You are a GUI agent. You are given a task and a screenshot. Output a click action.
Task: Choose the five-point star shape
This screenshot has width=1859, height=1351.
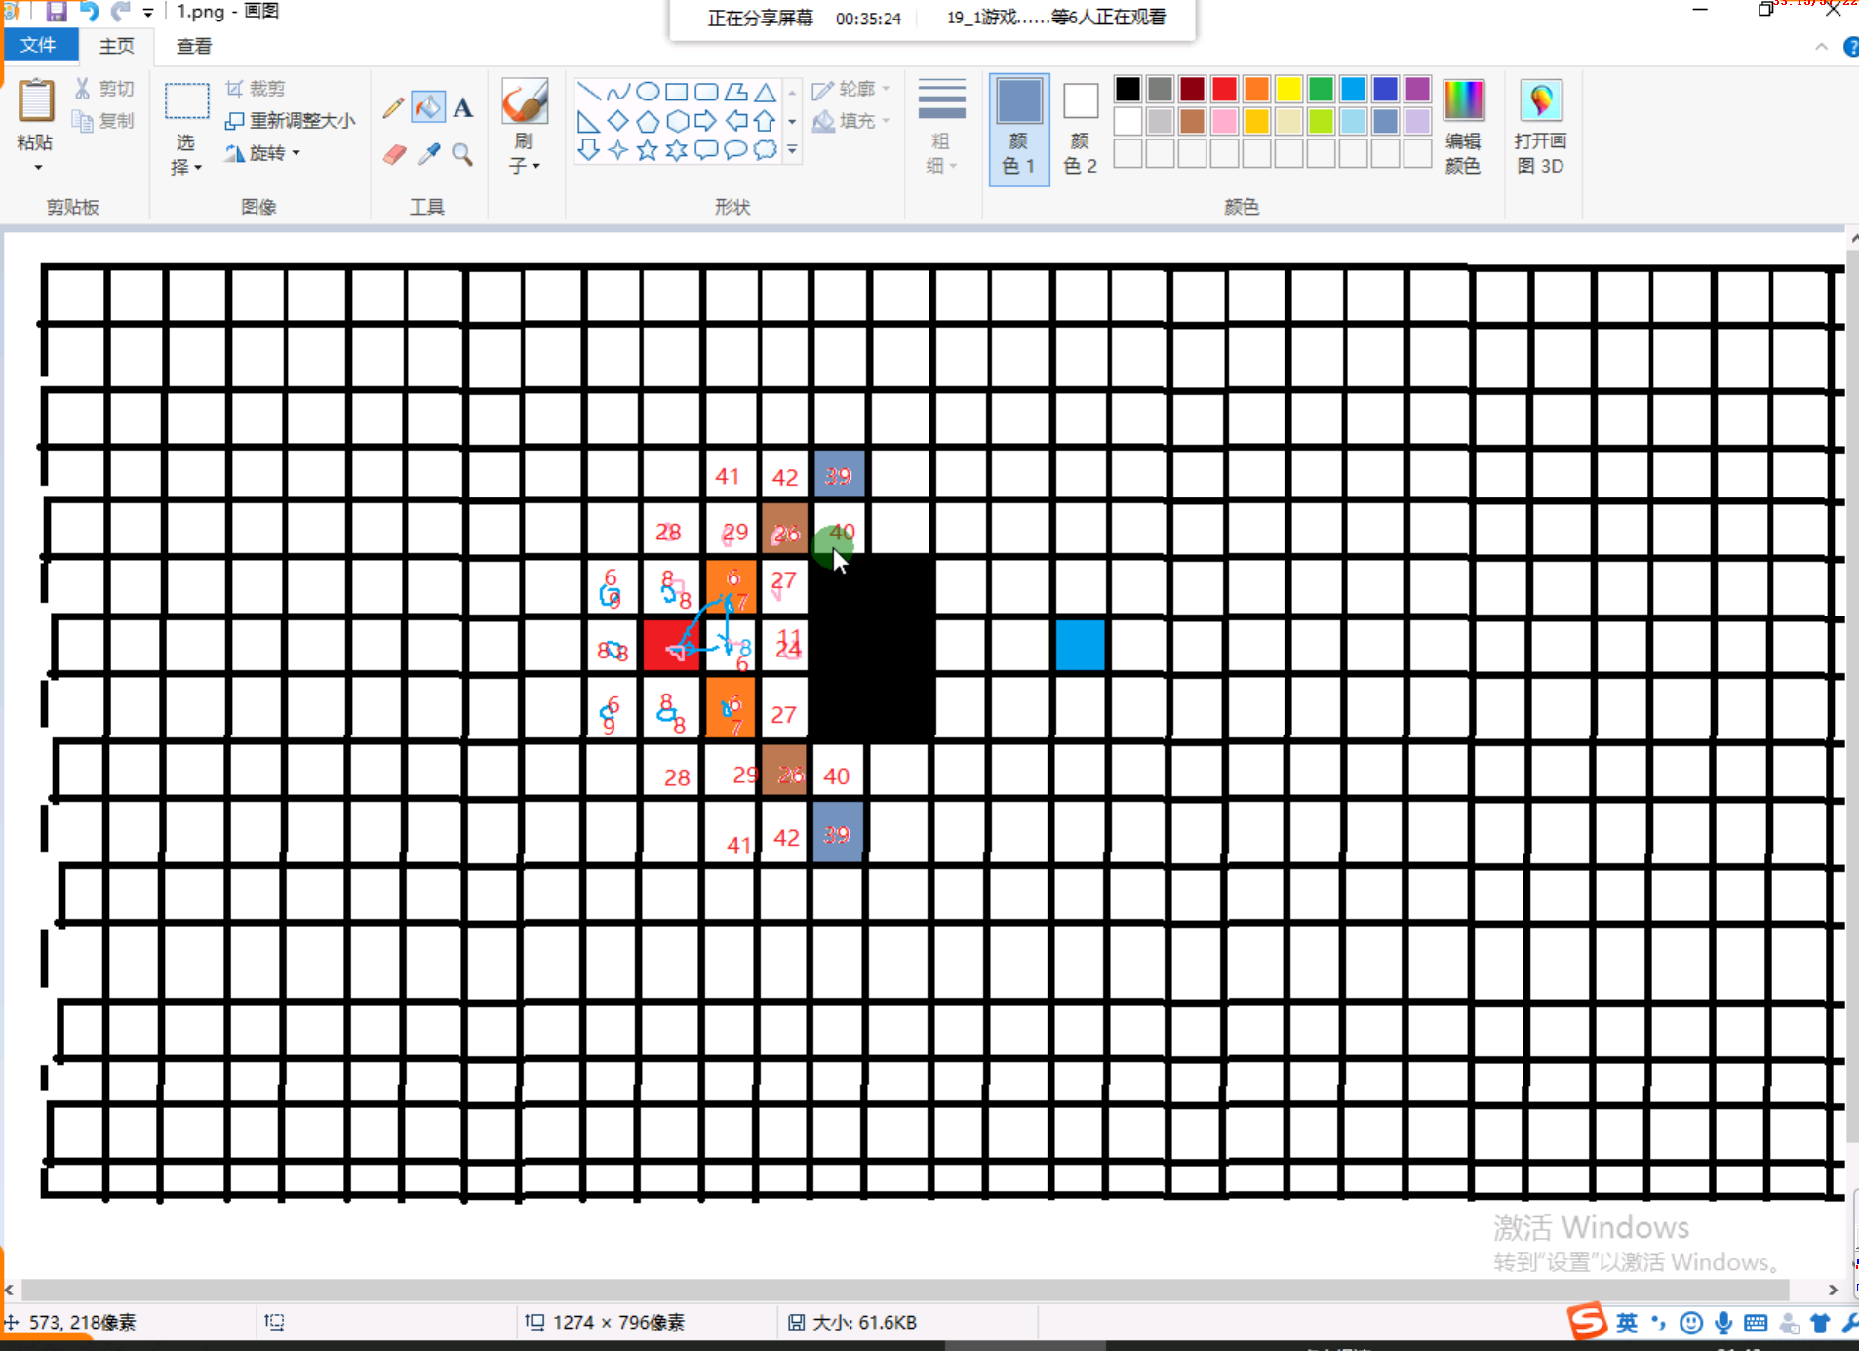point(647,150)
